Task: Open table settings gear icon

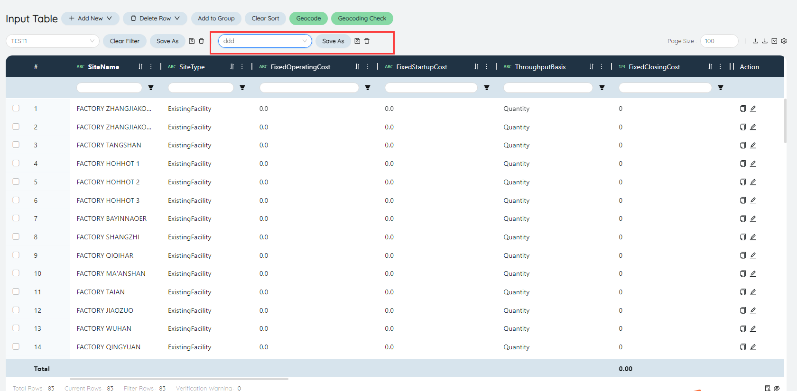Action: point(784,41)
